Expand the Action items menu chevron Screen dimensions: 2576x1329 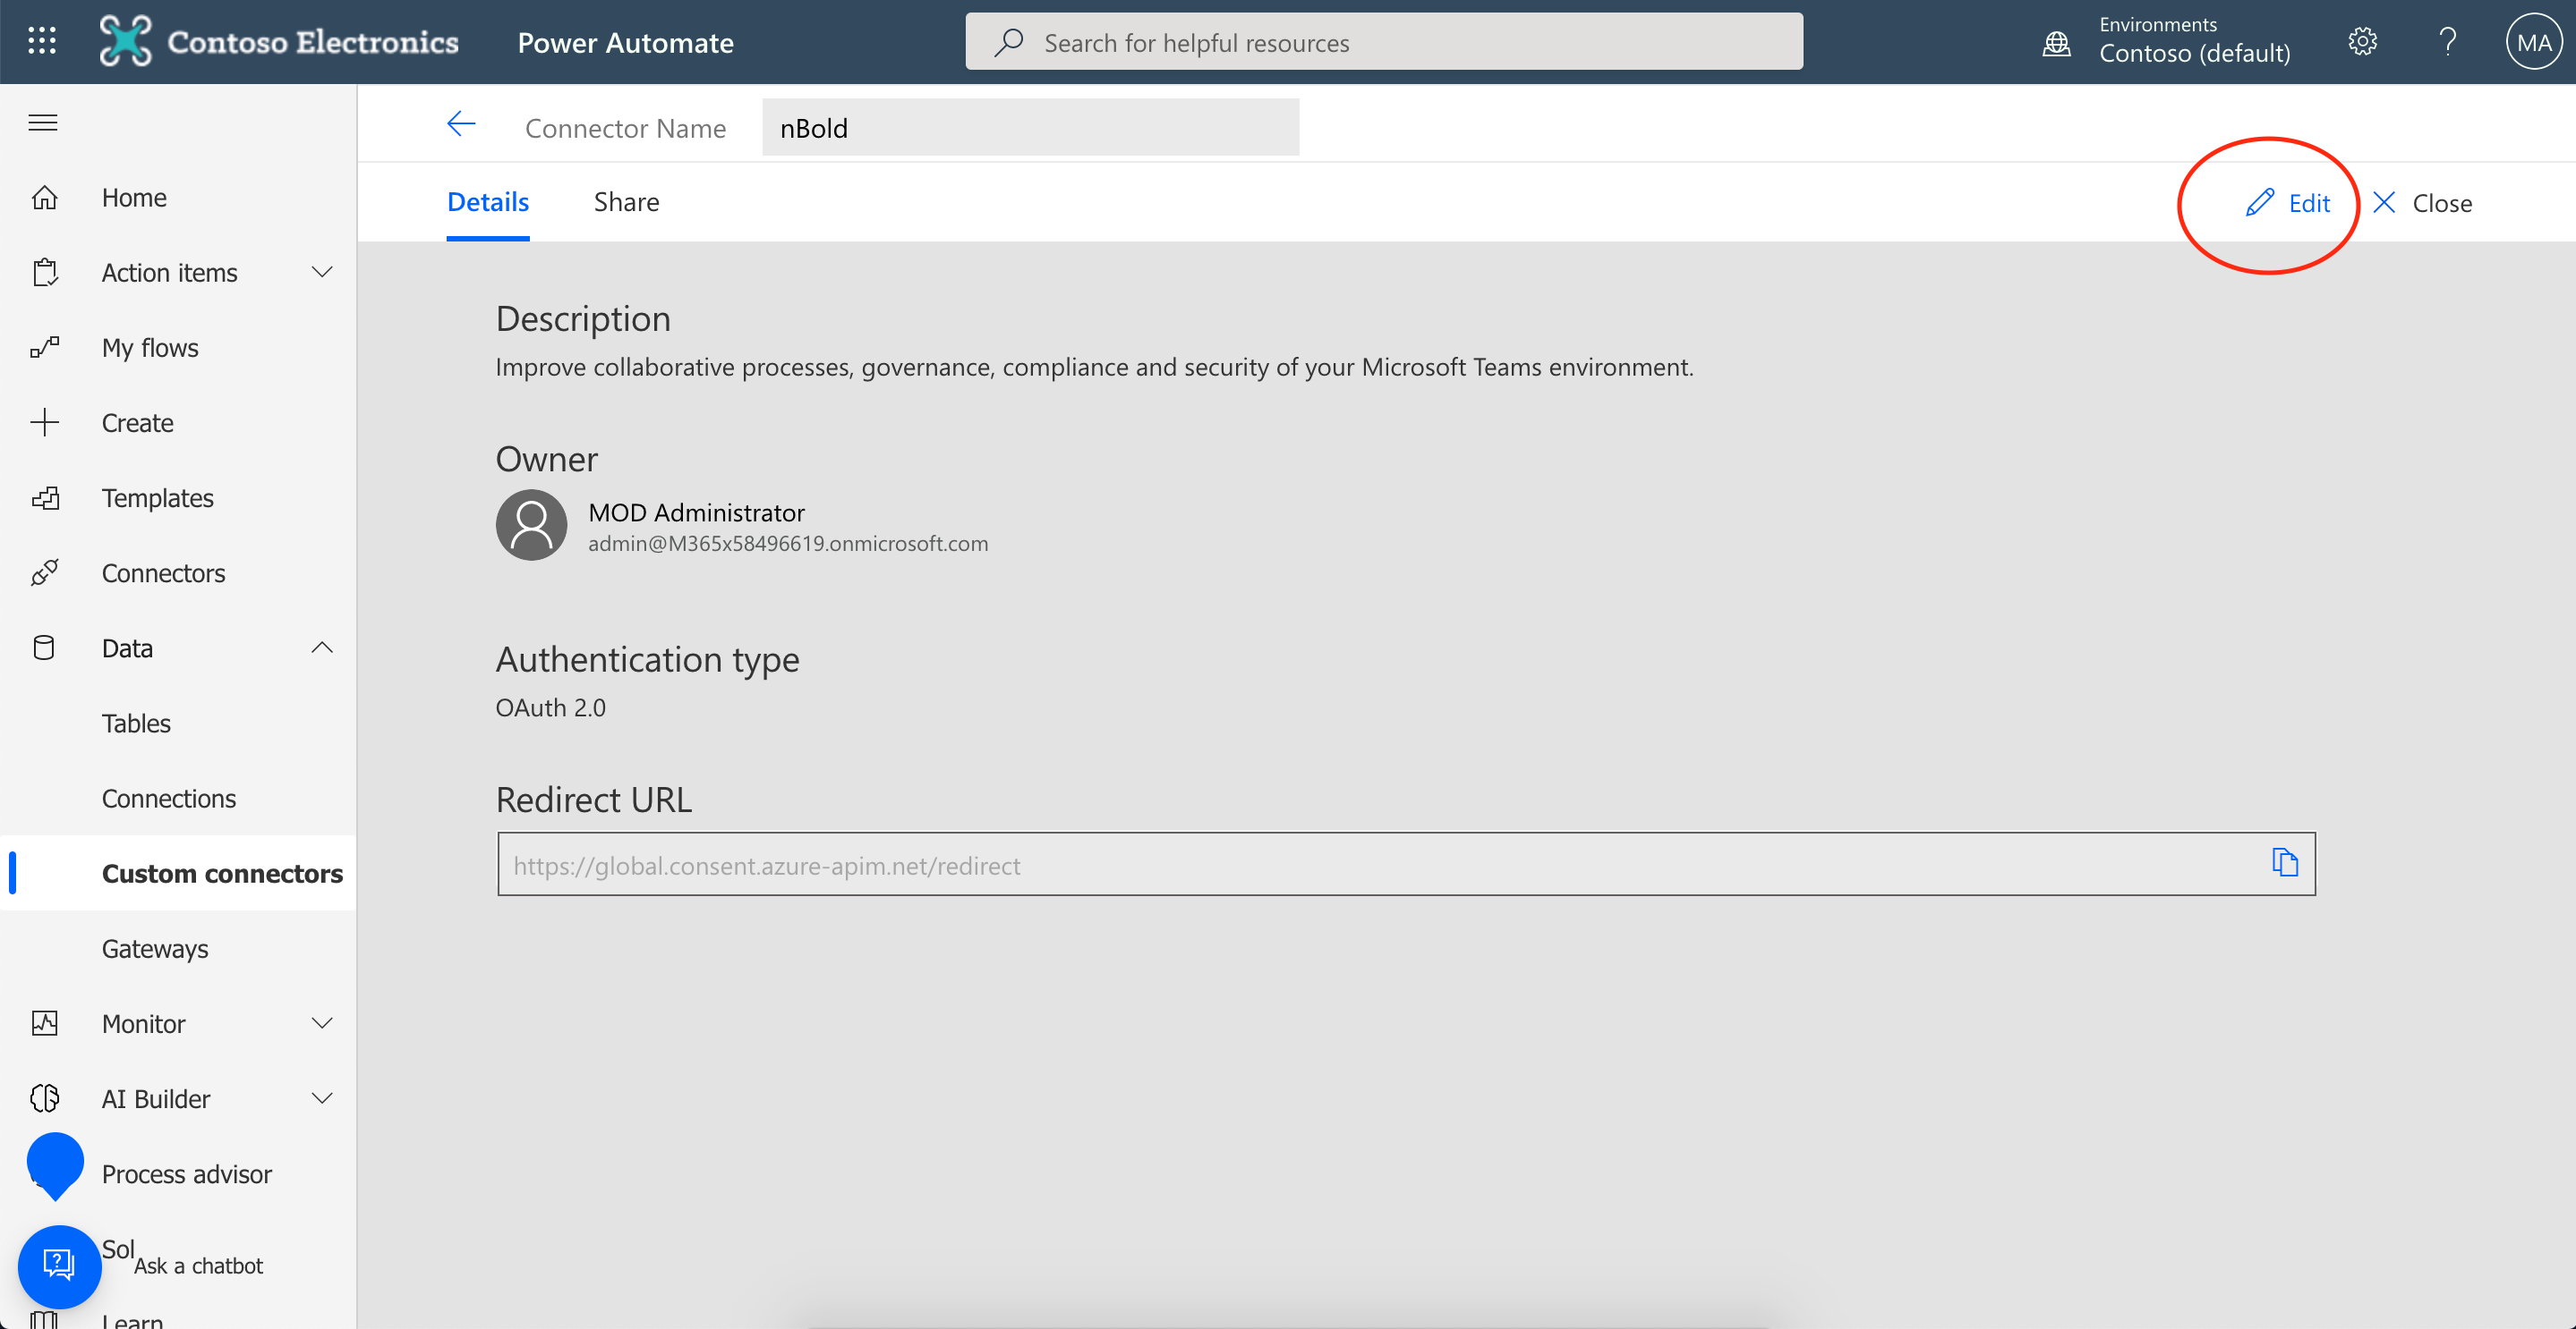click(321, 272)
